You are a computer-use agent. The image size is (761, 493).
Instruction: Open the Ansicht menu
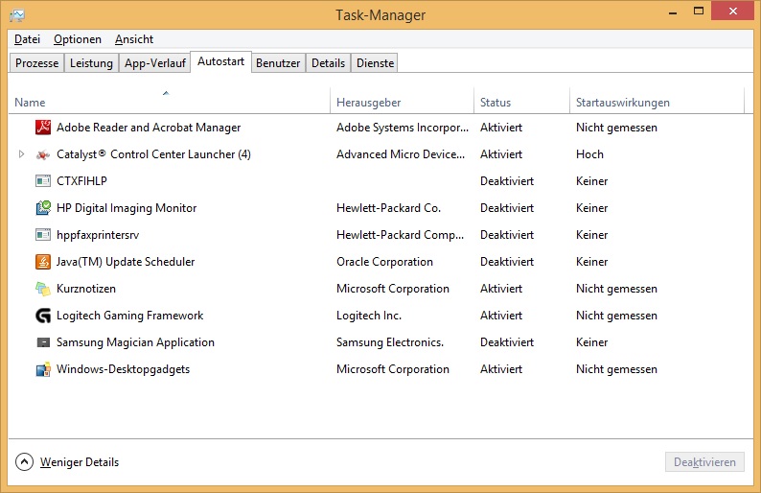[134, 39]
